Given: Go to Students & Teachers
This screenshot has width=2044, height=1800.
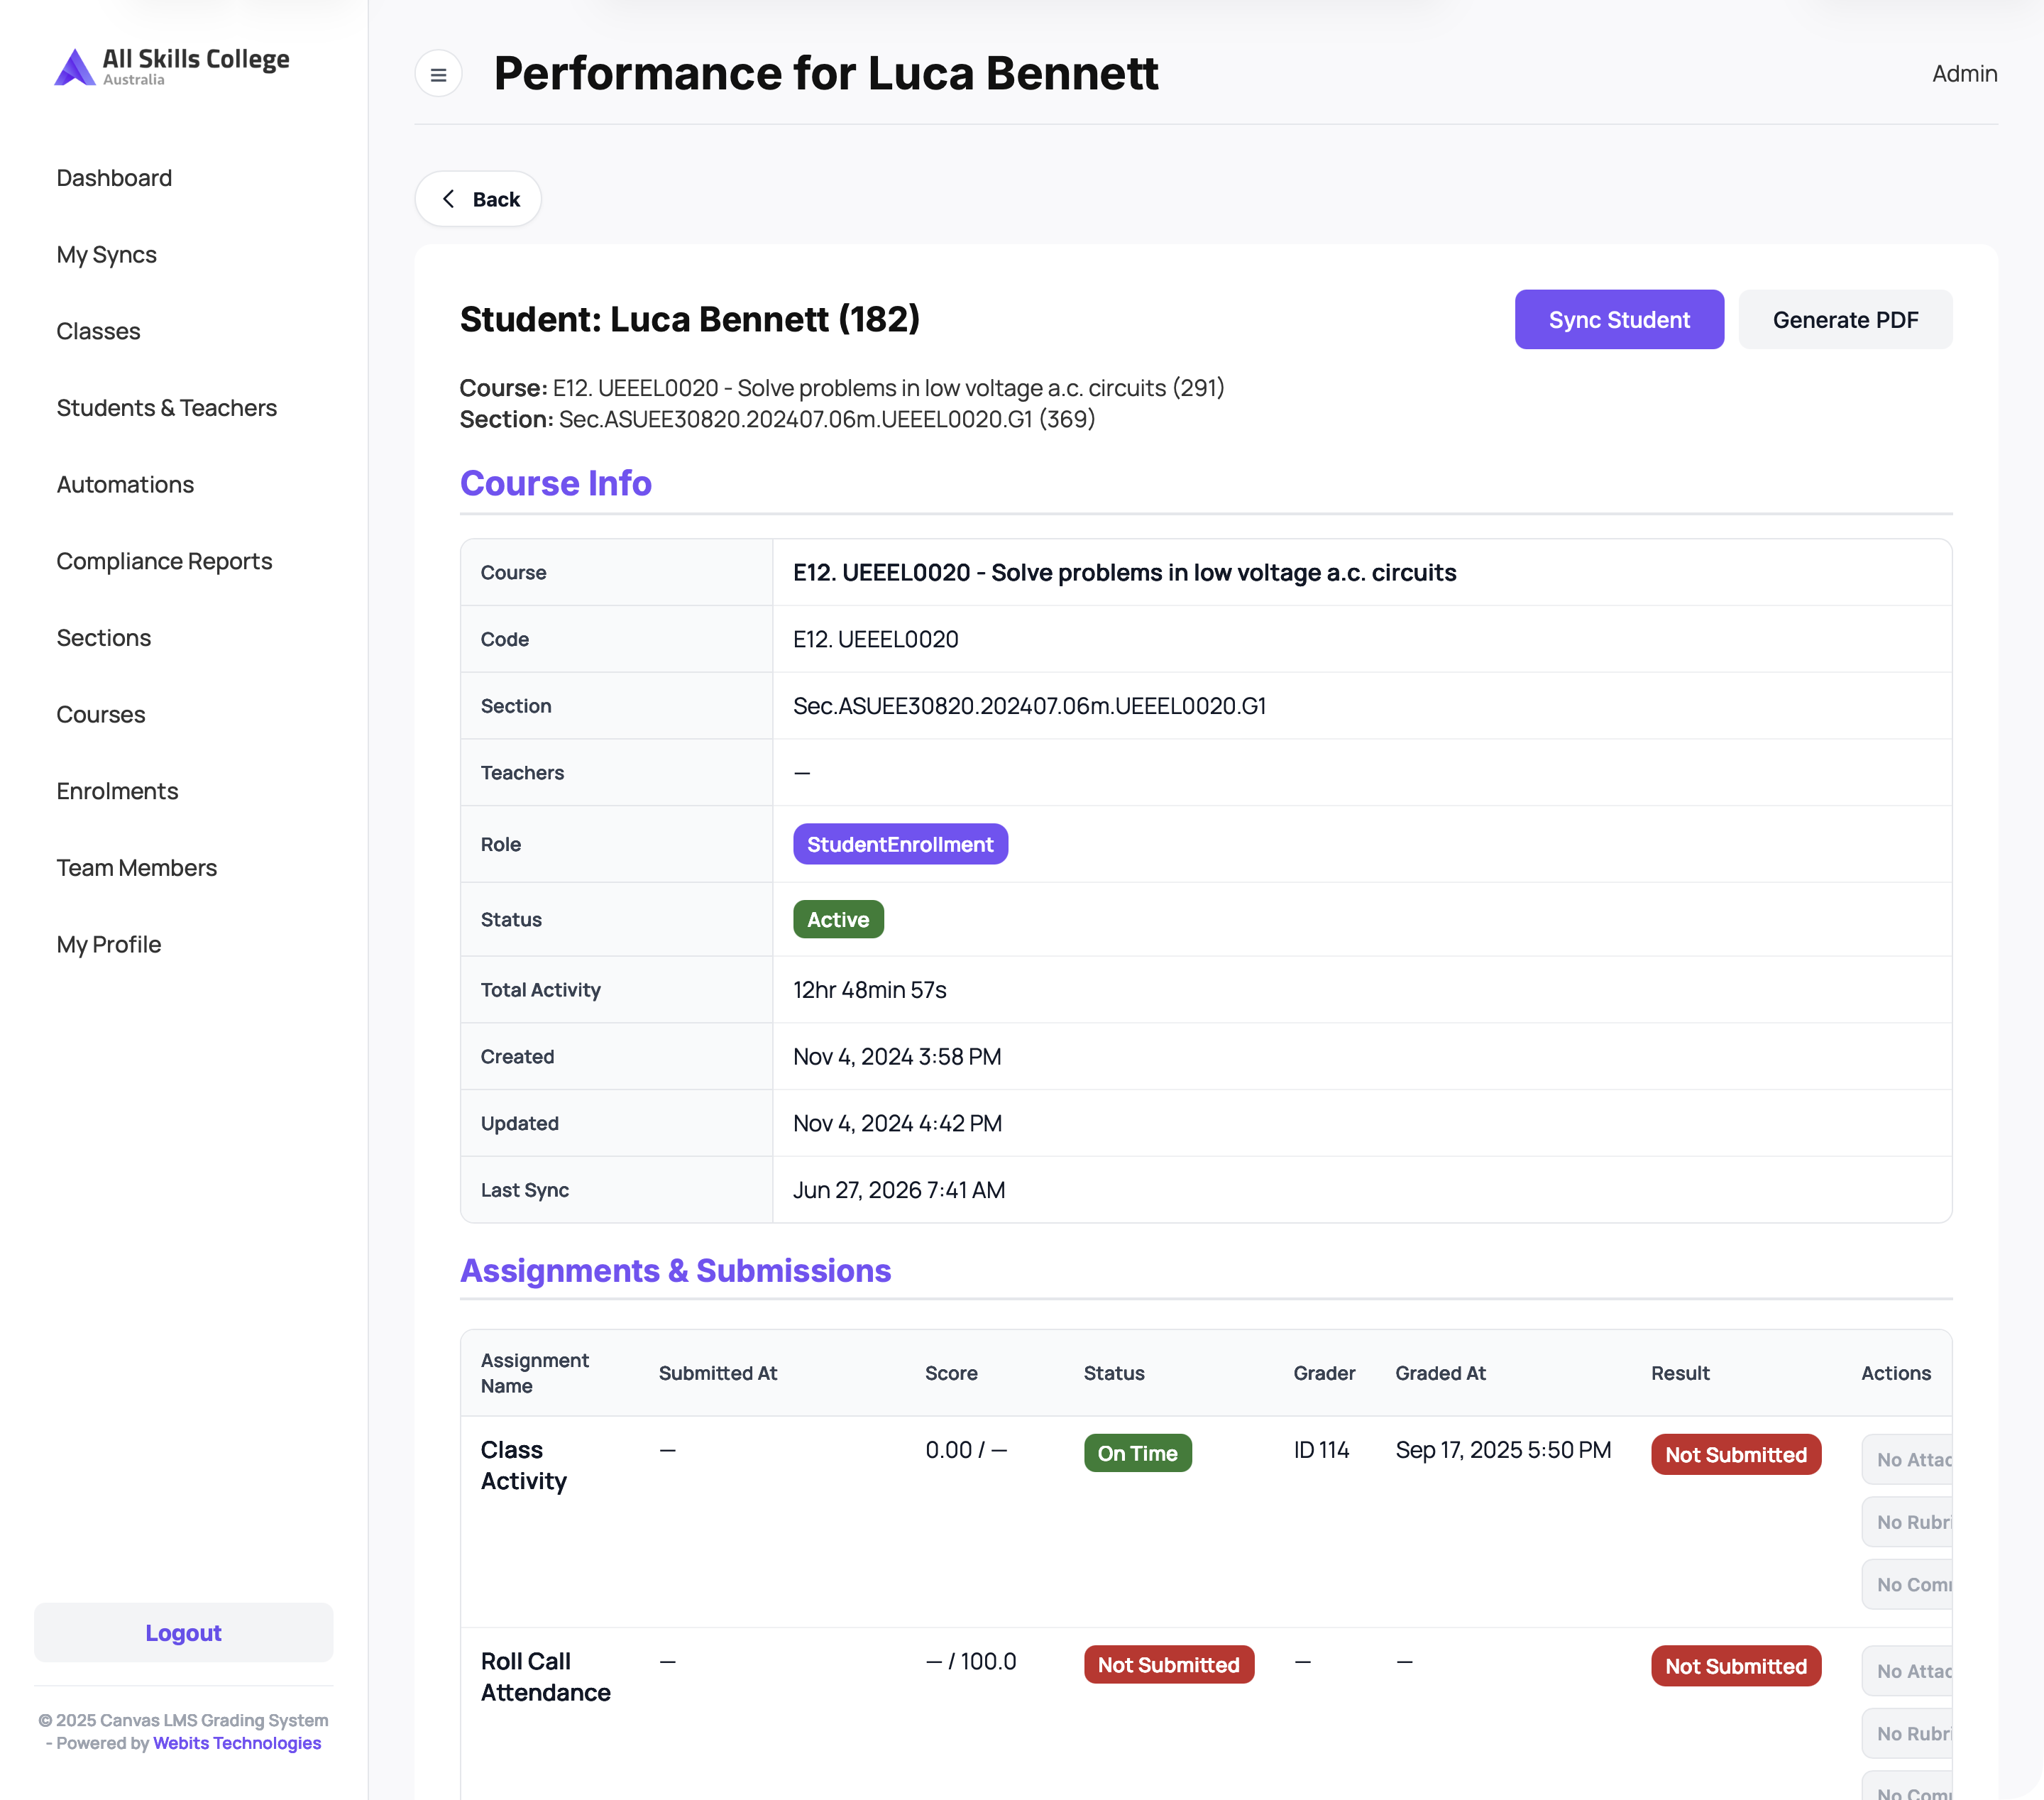Looking at the screenshot, I should (x=167, y=408).
